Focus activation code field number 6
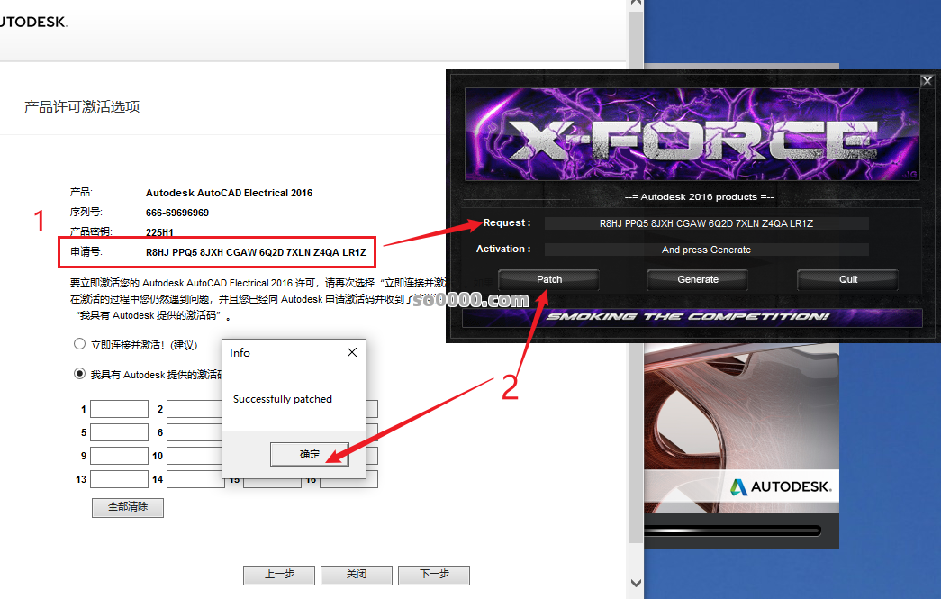The width and height of the screenshot is (941, 599). coord(195,432)
